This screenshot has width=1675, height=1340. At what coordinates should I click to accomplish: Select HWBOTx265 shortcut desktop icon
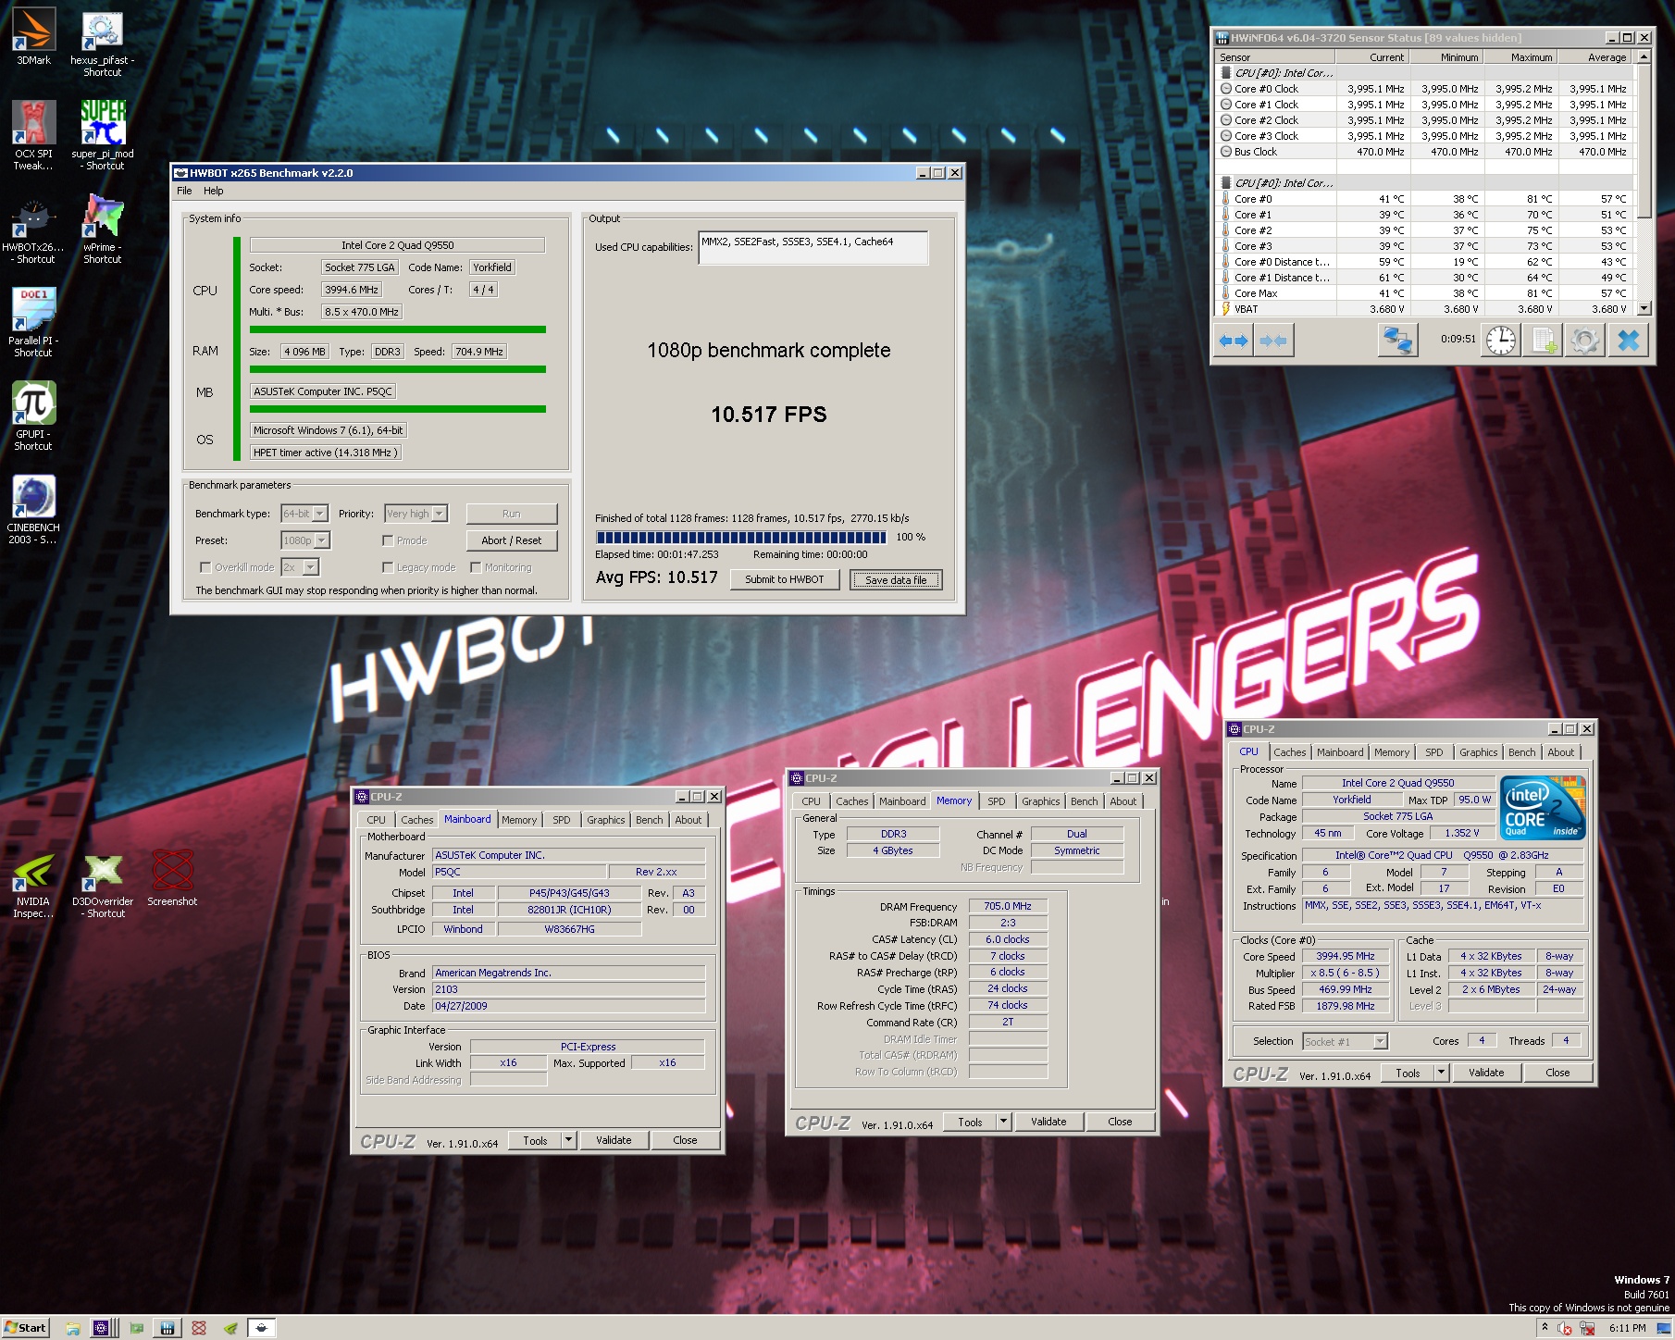coord(33,230)
